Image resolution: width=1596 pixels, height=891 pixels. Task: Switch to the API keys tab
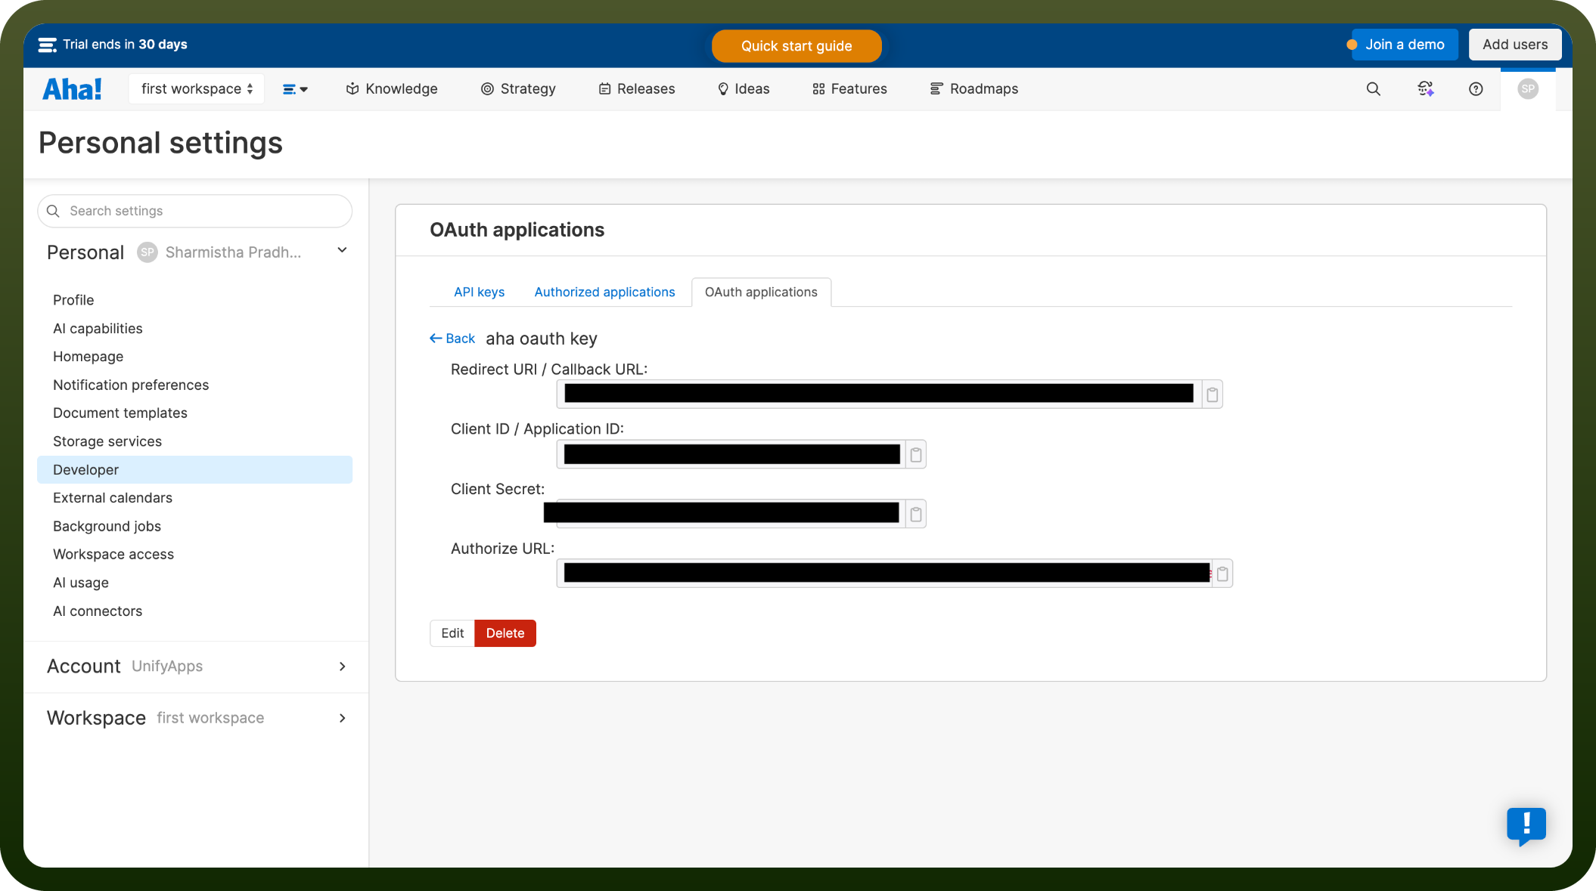[479, 292]
